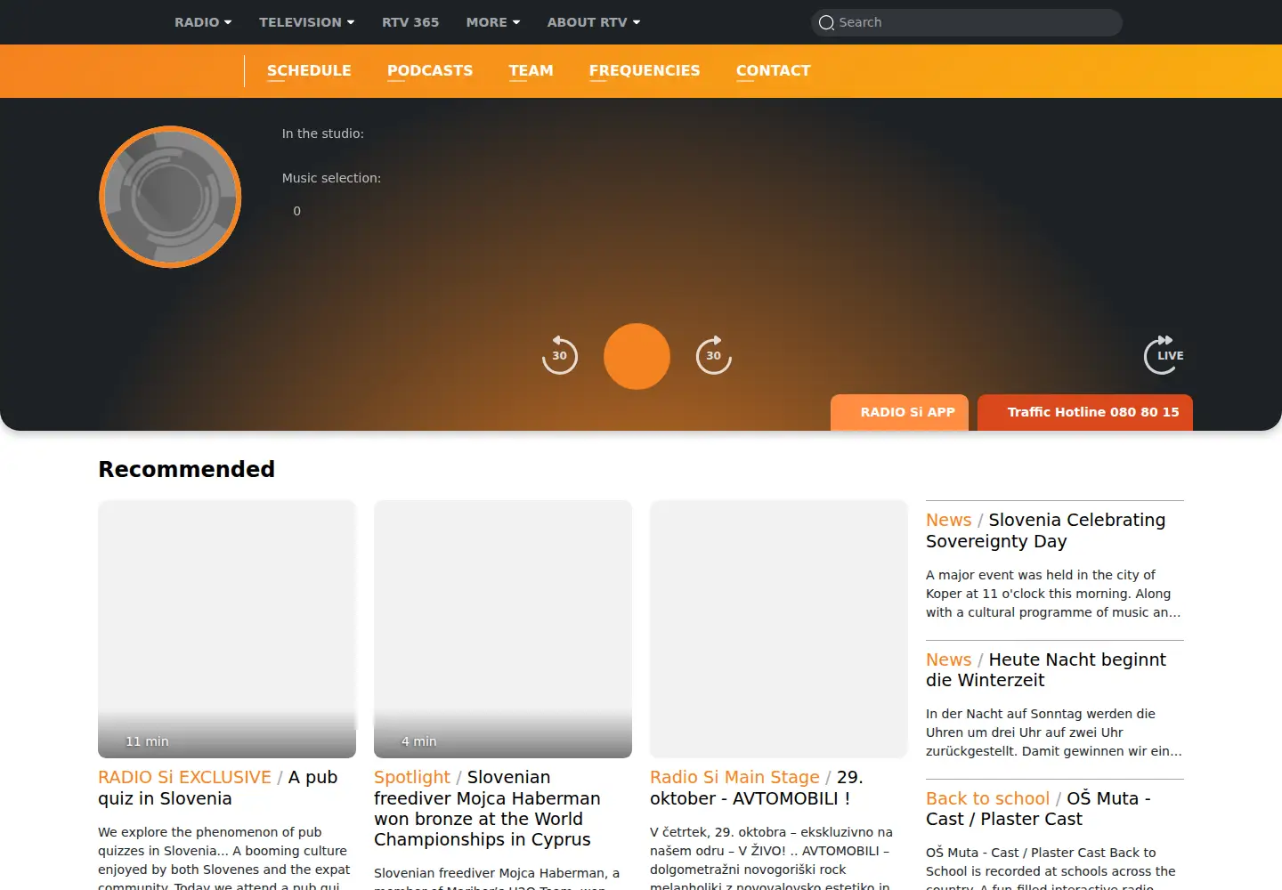Go to RTV 365
Screen dimensions: 1282x890
click(x=410, y=22)
